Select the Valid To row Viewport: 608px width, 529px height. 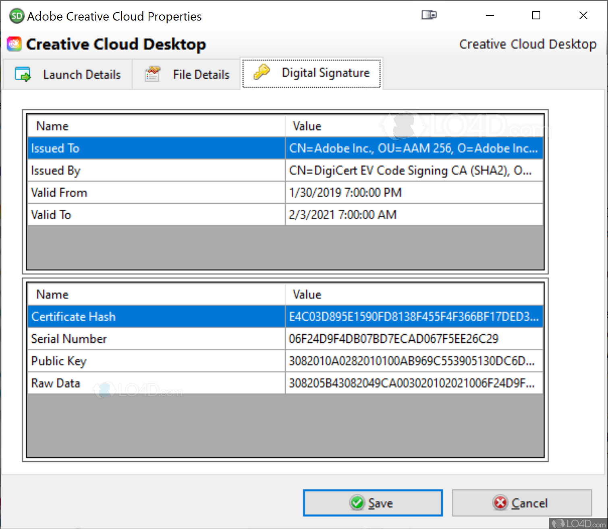click(x=285, y=215)
